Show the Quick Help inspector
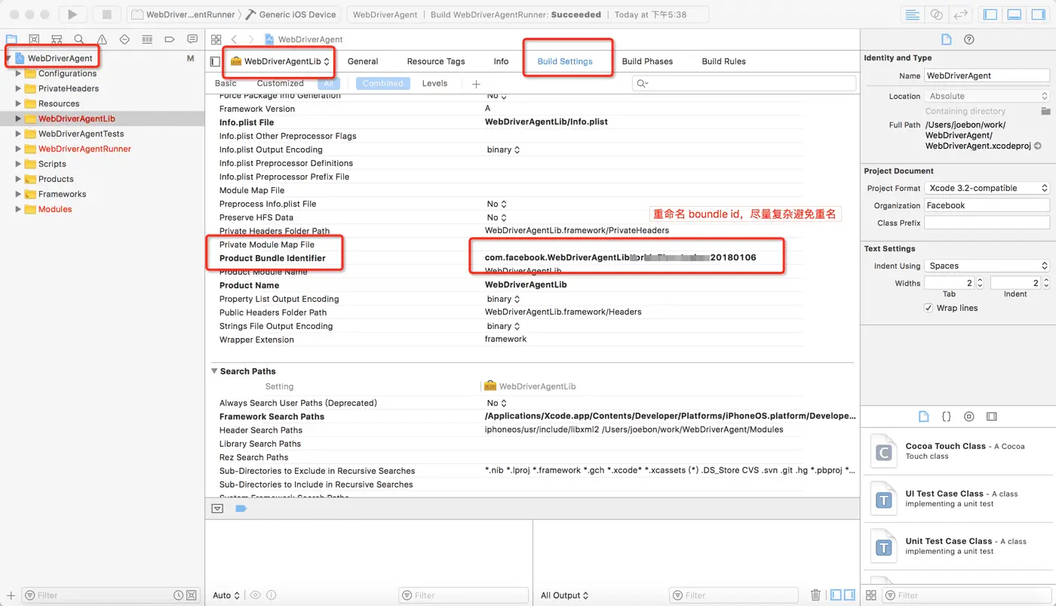The height and width of the screenshot is (606, 1056). click(x=969, y=39)
